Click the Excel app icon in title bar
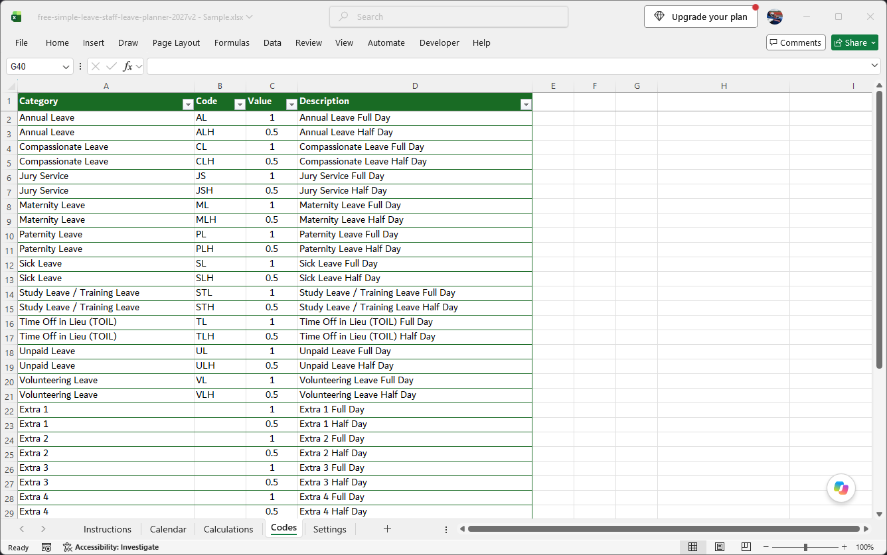The width and height of the screenshot is (887, 555). pos(16,17)
